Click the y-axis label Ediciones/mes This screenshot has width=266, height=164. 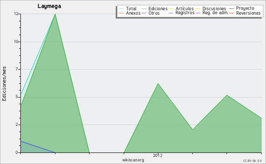[4, 84]
